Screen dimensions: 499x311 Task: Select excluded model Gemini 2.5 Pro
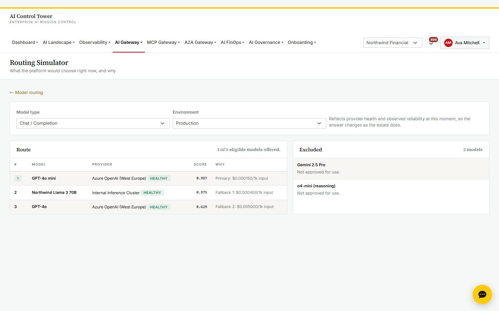(x=391, y=169)
